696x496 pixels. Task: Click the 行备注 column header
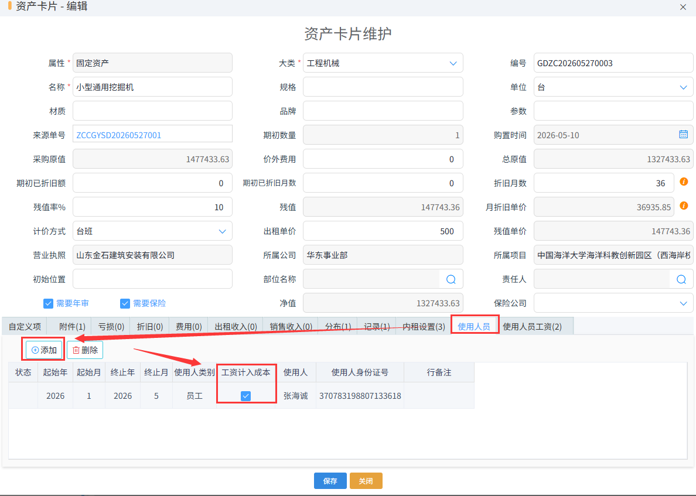click(439, 372)
